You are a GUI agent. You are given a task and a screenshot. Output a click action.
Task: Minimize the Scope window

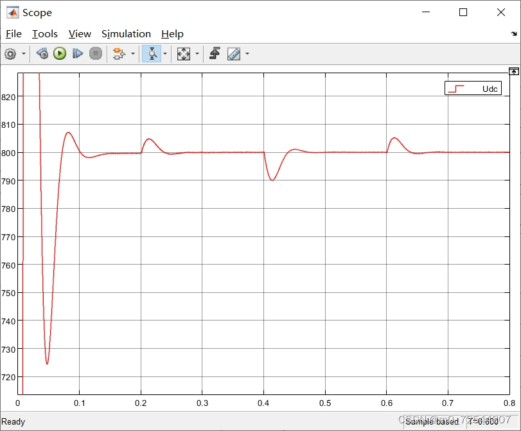point(426,12)
